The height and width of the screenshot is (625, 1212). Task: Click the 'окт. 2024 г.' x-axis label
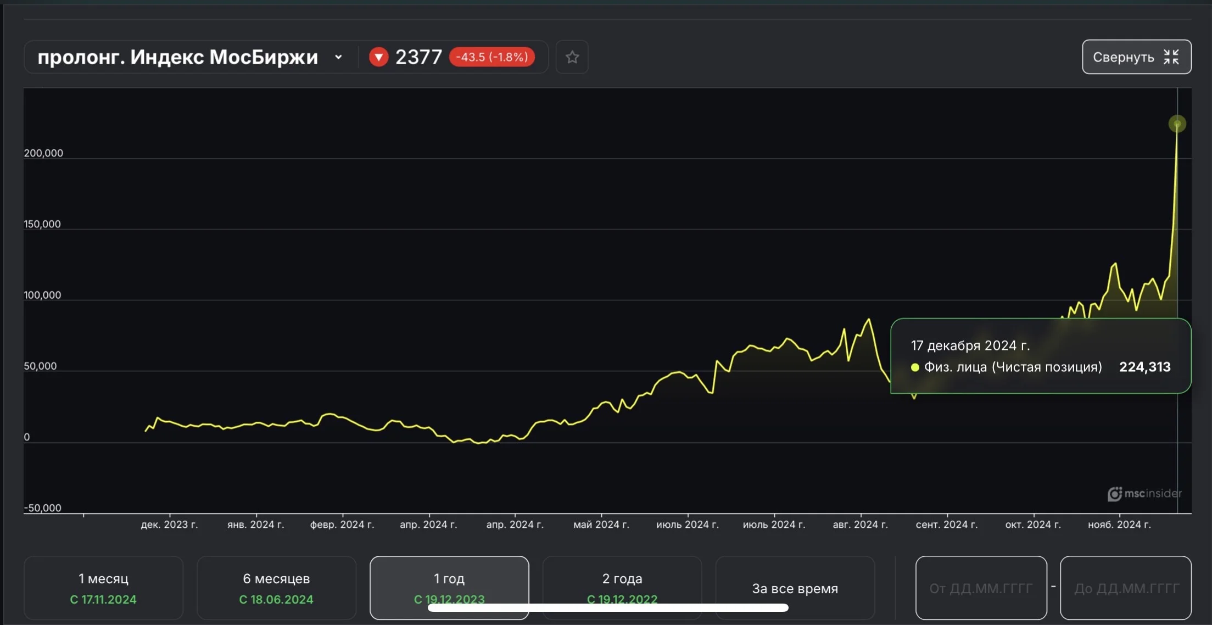1033,524
